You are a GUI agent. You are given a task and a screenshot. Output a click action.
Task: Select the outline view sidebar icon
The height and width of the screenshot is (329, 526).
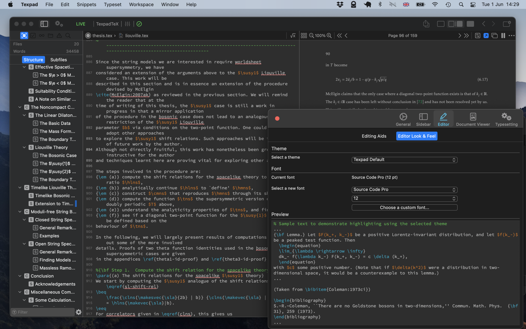click(24, 36)
